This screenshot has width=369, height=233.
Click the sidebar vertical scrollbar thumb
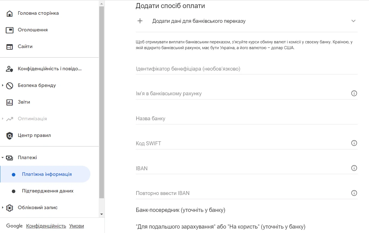[x=101, y=102]
